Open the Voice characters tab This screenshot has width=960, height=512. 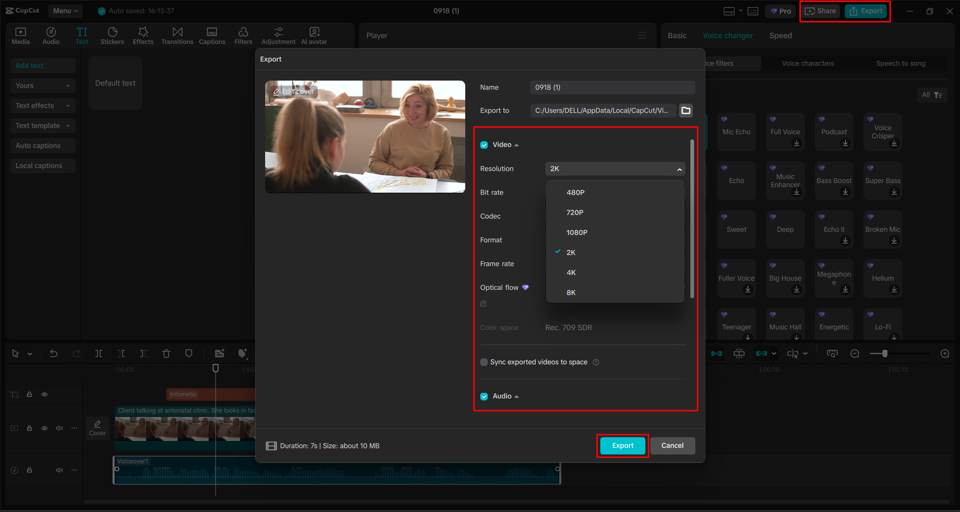pyautogui.click(x=807, y=63)
